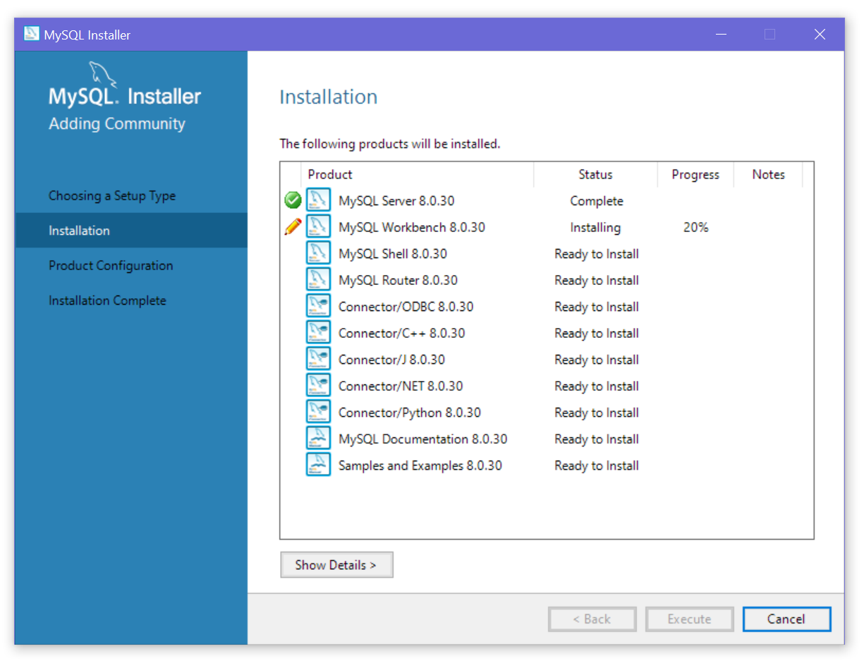Click the Execute button

pos(689,619)
